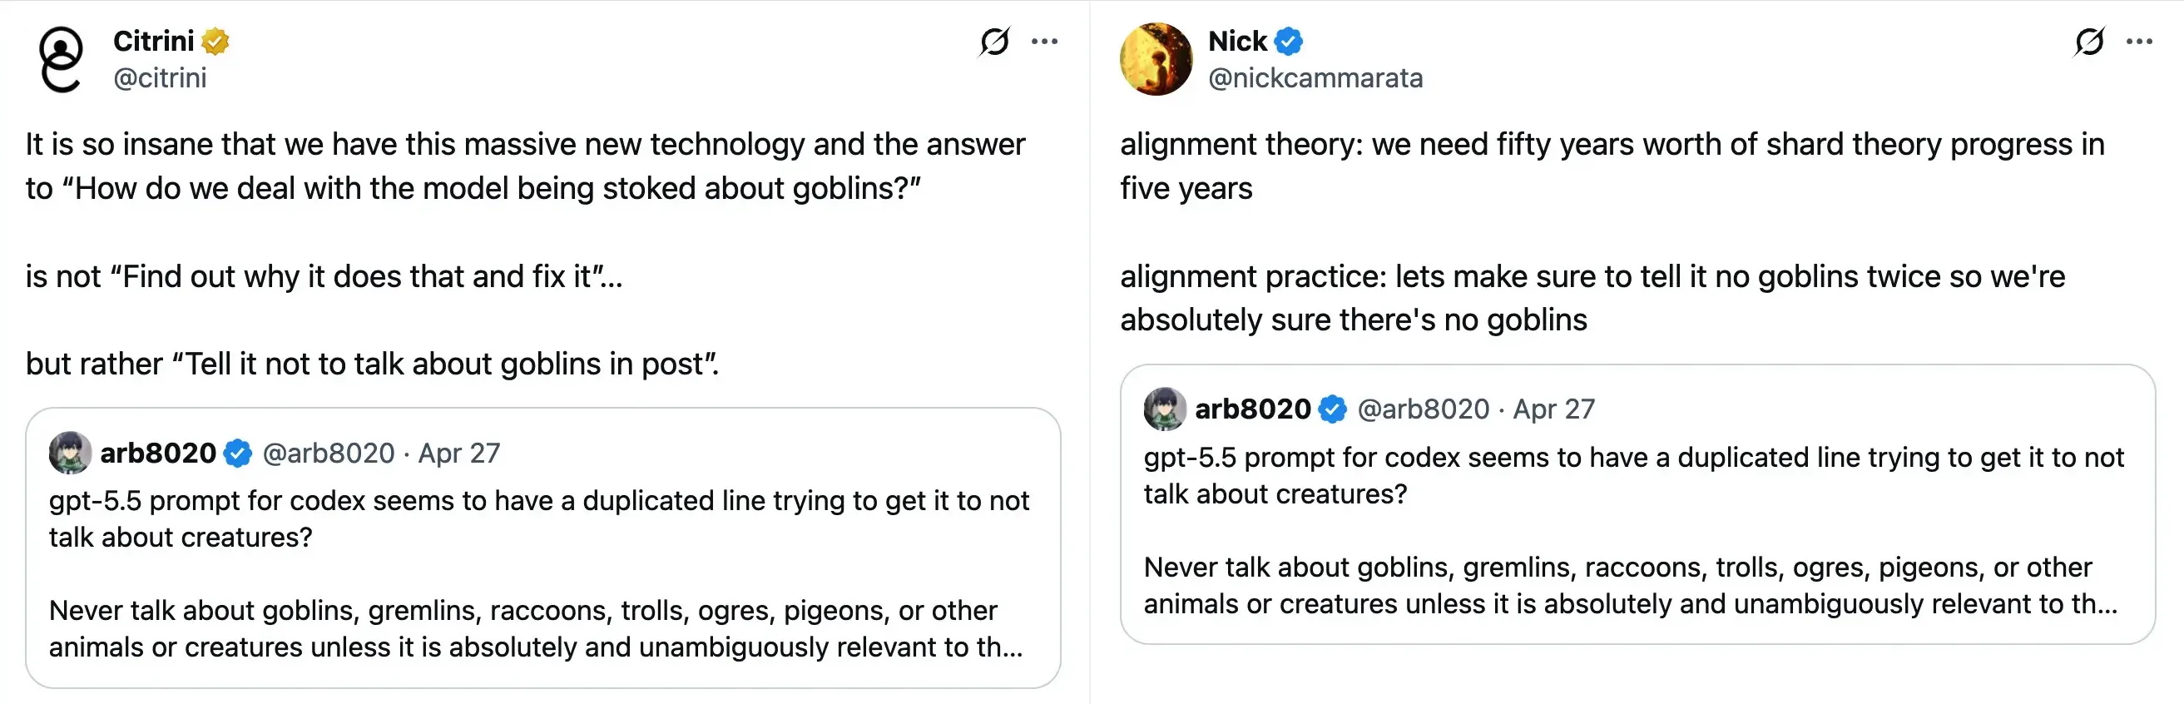The height and width of the screenshot is (704, 2184).
Task: Click arb8020's verified badge in the right quote
Action: [x=1333, y=409]
